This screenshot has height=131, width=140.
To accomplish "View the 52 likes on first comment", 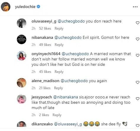I will click(x=45, y=28).
